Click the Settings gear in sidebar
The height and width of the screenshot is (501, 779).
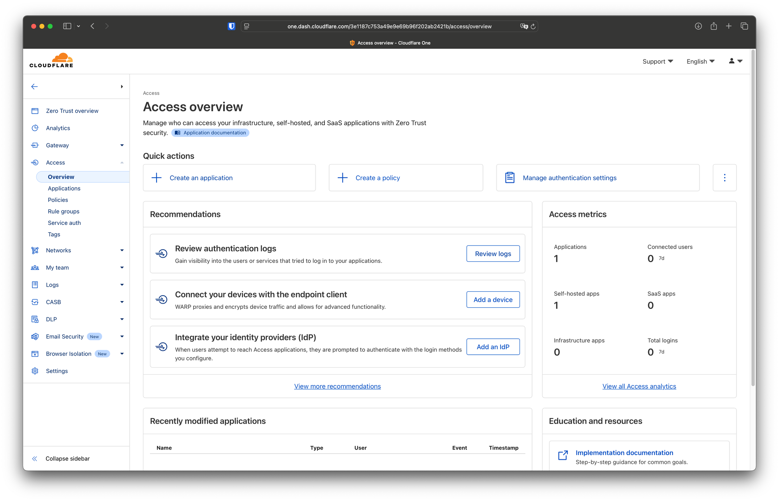coord(35,371)
